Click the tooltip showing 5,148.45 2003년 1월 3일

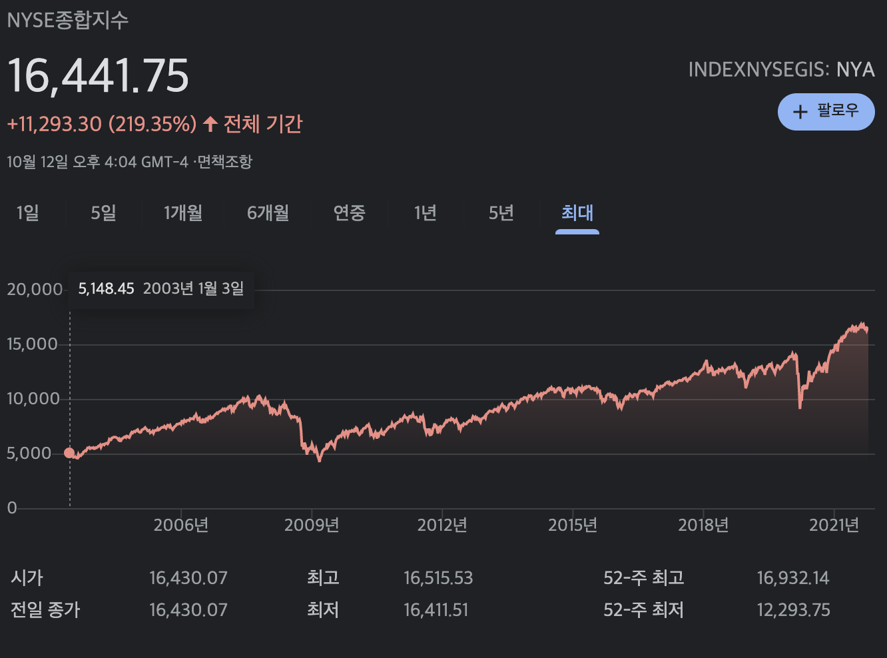point(161,289)
